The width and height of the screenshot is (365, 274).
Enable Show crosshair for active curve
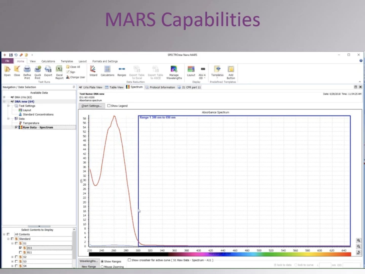pyautogui.click(x=129, y=260)
